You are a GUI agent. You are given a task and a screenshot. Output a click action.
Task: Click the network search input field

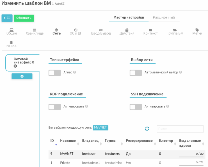pyautogui.click(x=180, y=129)
